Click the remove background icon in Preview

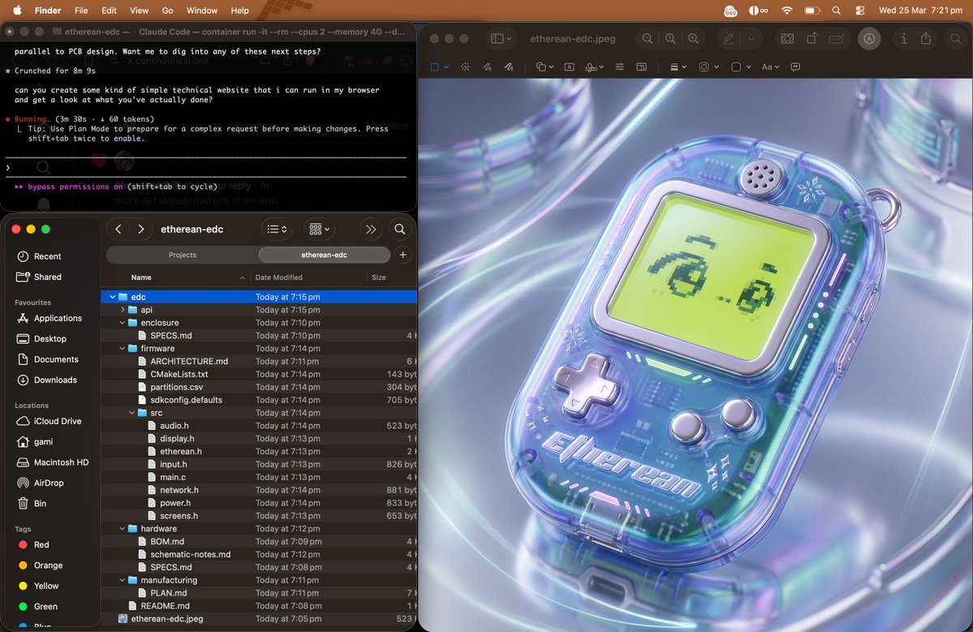tap(787, 38)
